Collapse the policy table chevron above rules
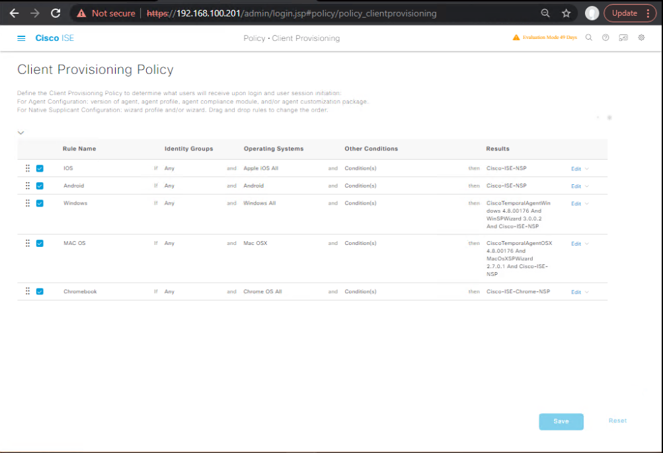This screenshot has height=453, width=663. (20, 133)
